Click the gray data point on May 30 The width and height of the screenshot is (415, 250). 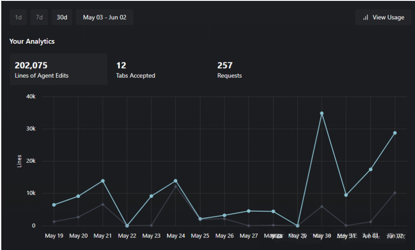tap(322, 206)
